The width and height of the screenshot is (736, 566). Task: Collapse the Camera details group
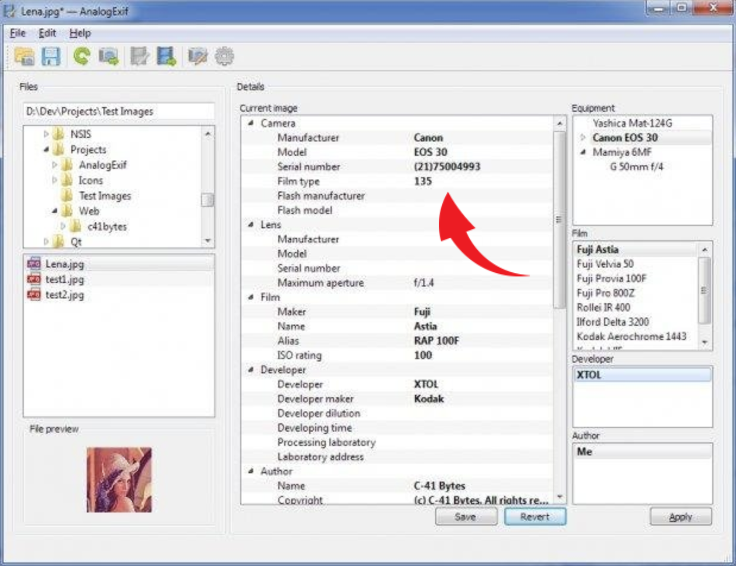click(x=250, y=124)
